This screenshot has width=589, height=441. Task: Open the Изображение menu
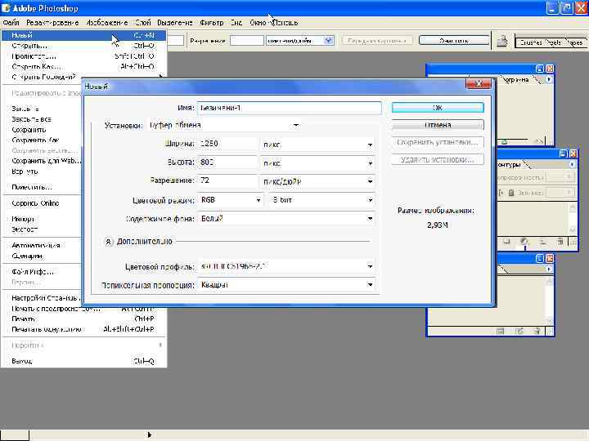[x=107, y=23]
